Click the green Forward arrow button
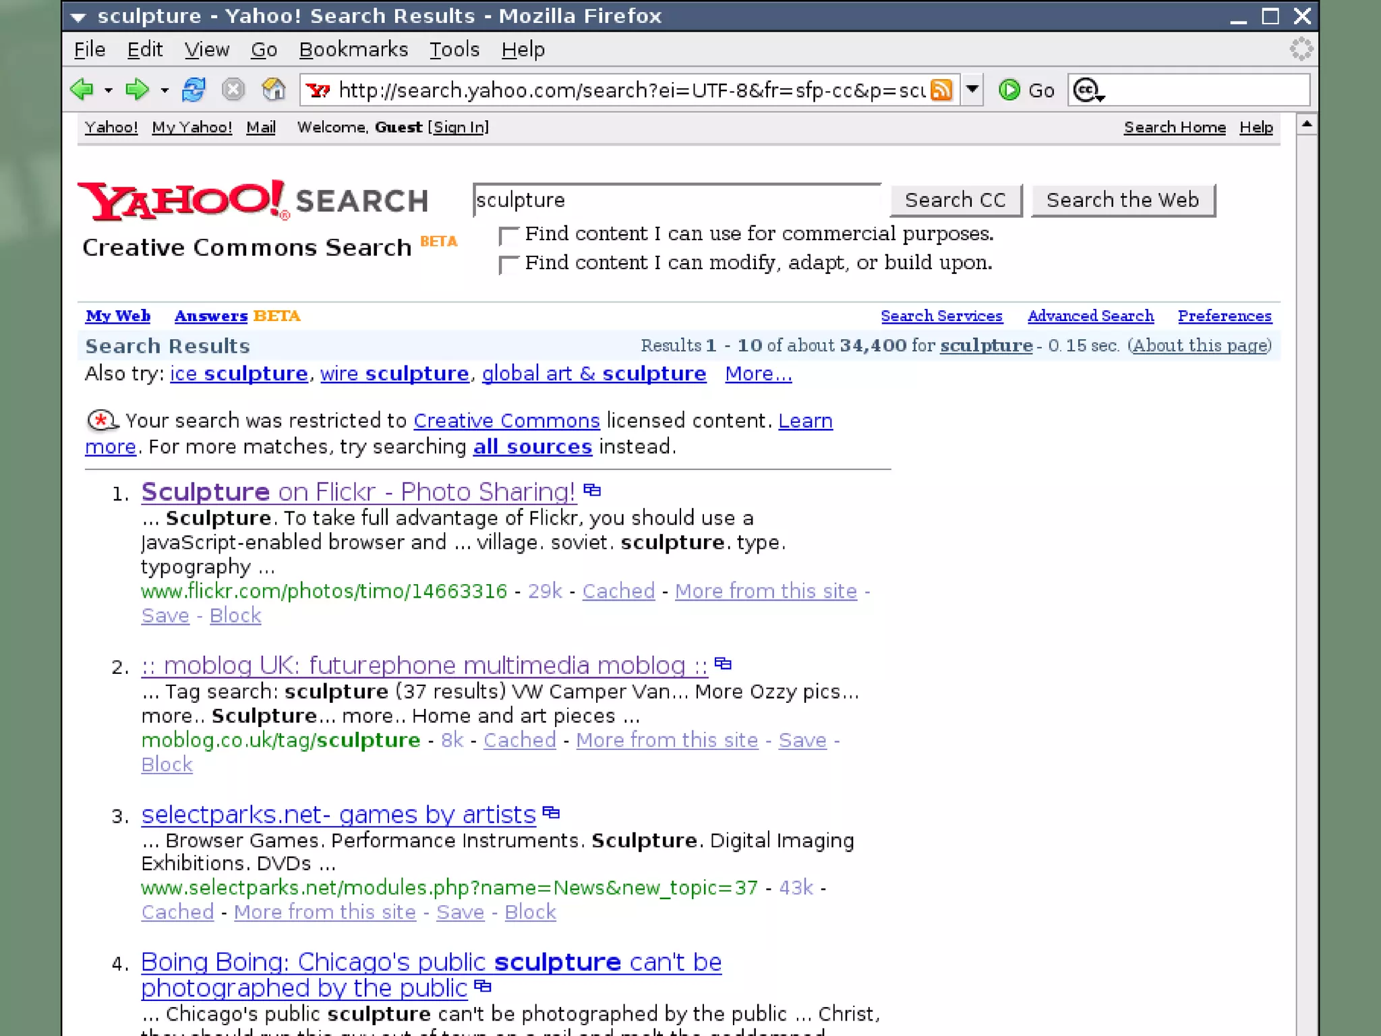 [x=137, y=90]
